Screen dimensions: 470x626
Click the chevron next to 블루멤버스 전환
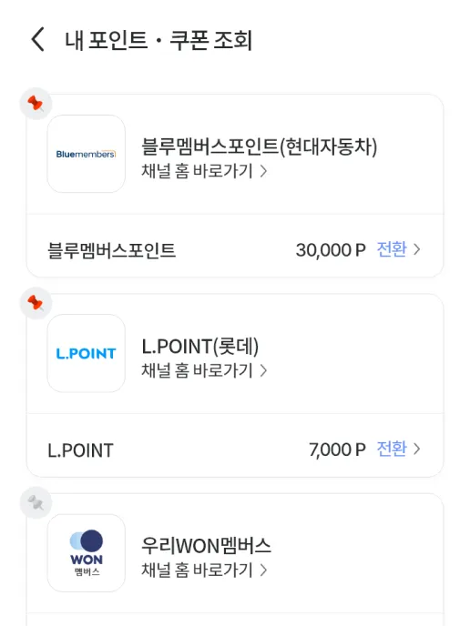point(417,249)
